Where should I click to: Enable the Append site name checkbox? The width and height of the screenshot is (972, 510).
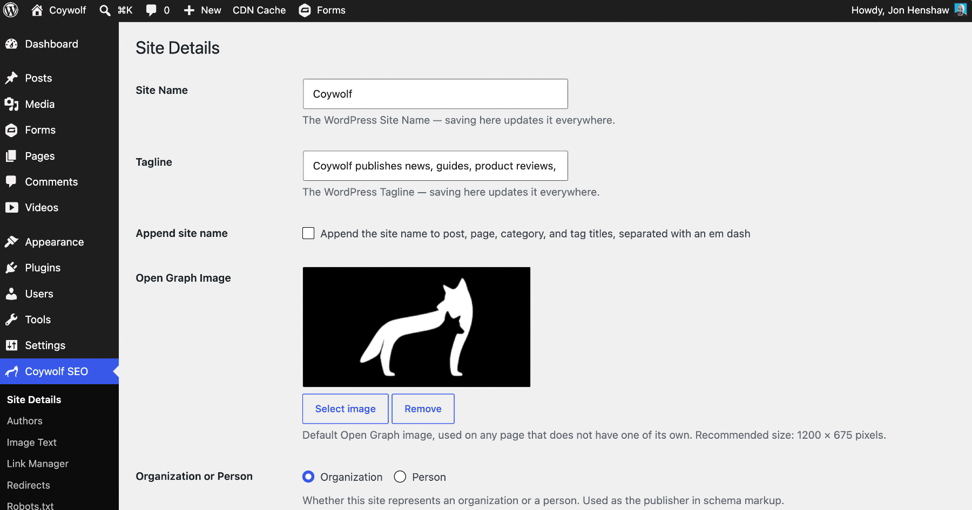(308, 233)
